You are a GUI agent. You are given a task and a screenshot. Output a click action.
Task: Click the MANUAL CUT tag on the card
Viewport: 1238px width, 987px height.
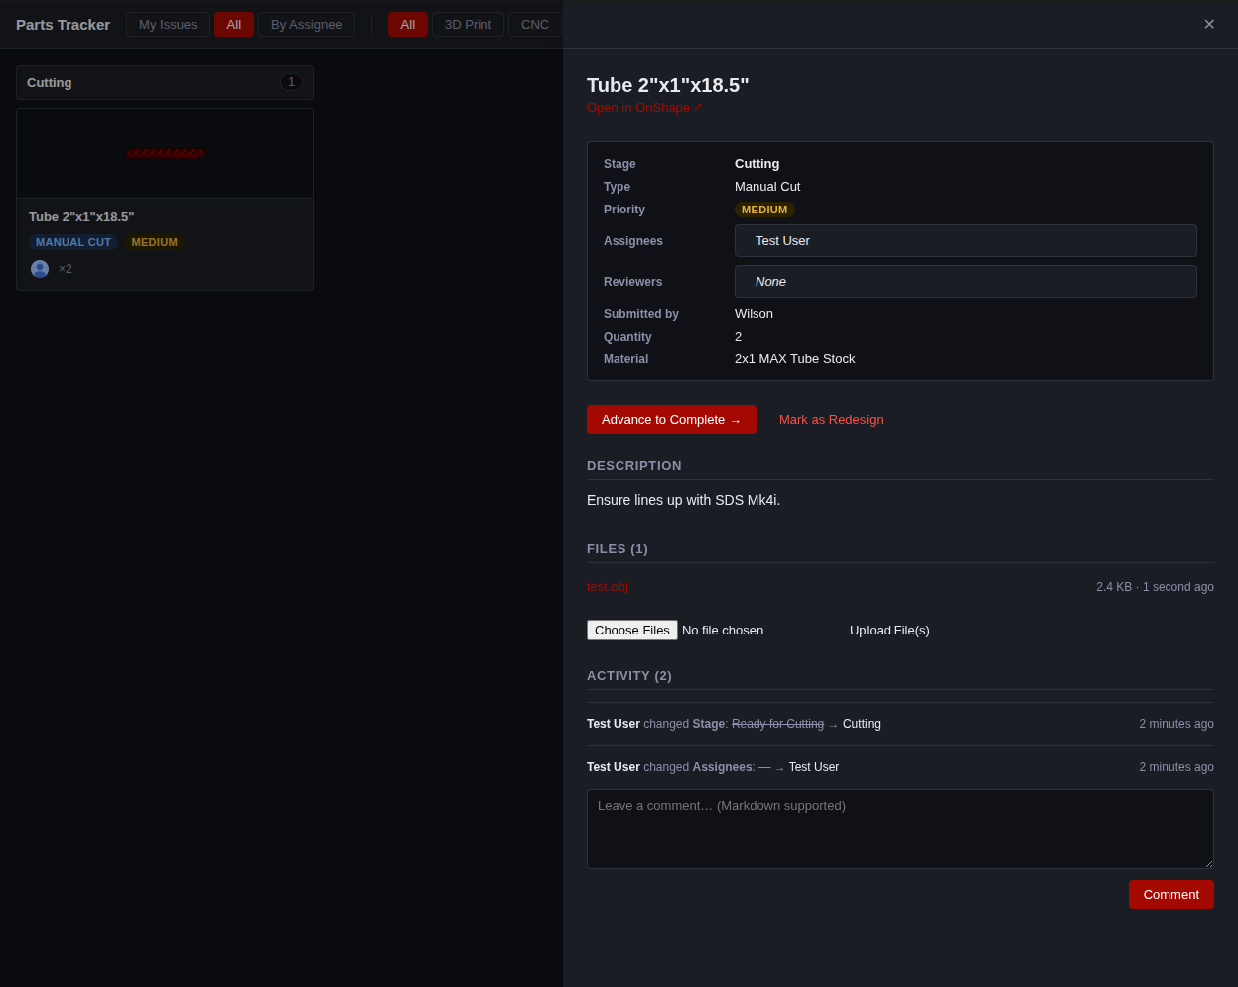click(73, 242)
